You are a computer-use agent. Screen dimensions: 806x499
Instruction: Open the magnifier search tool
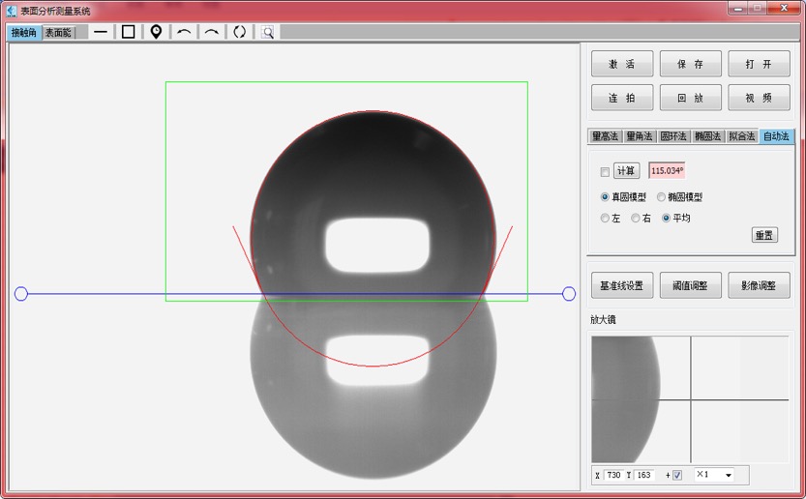pos(268,32)
